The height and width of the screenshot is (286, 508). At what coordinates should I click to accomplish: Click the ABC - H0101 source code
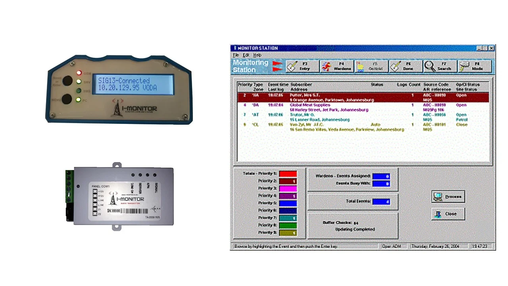pos(435,124)
